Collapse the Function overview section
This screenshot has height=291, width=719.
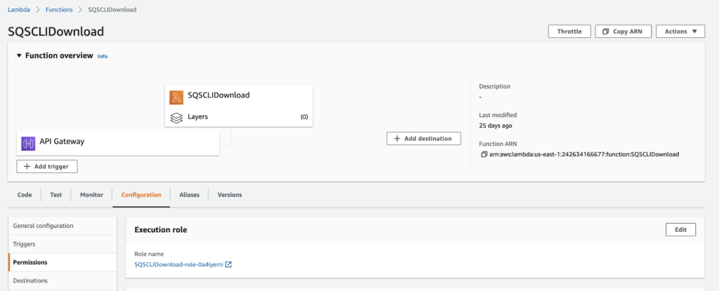click(x=19, y=55)
